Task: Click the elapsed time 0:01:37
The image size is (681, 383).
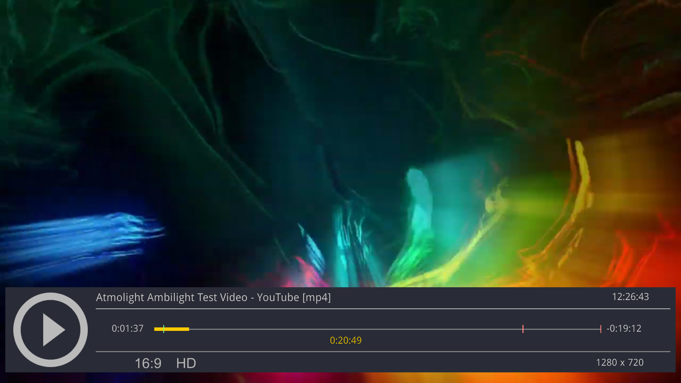Action: (128, 328)
